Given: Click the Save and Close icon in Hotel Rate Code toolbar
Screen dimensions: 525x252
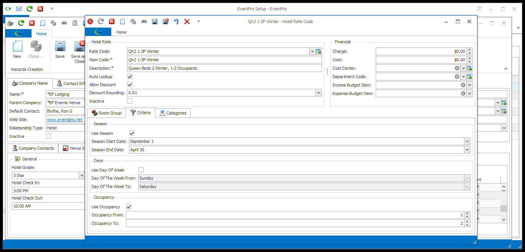Looking at the screenshot, I should tap(165, 22).
